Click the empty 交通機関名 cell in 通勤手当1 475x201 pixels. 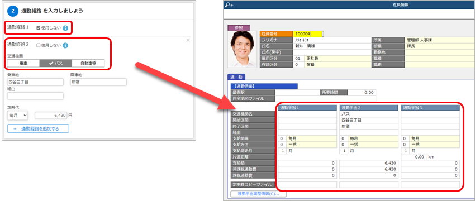[307, 114]
